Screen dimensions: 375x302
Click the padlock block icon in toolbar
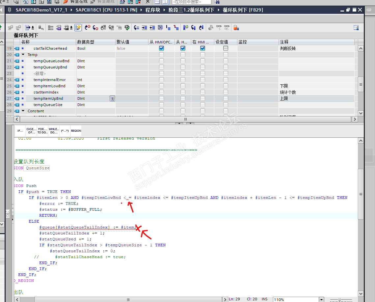[x=236, y=28]
